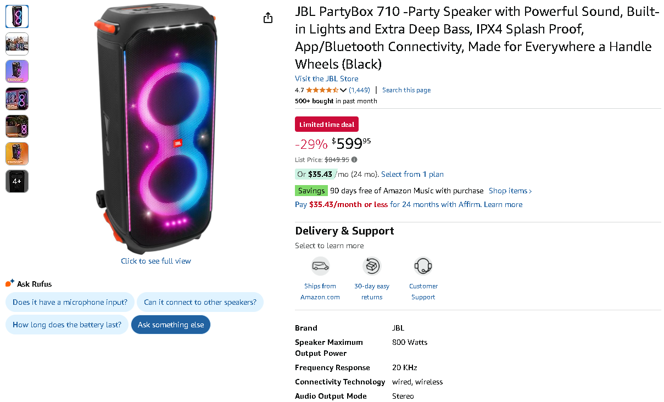Click to see full view of image
The height and width of the screenshot is (402, 664).
click(x=156, y=261)
